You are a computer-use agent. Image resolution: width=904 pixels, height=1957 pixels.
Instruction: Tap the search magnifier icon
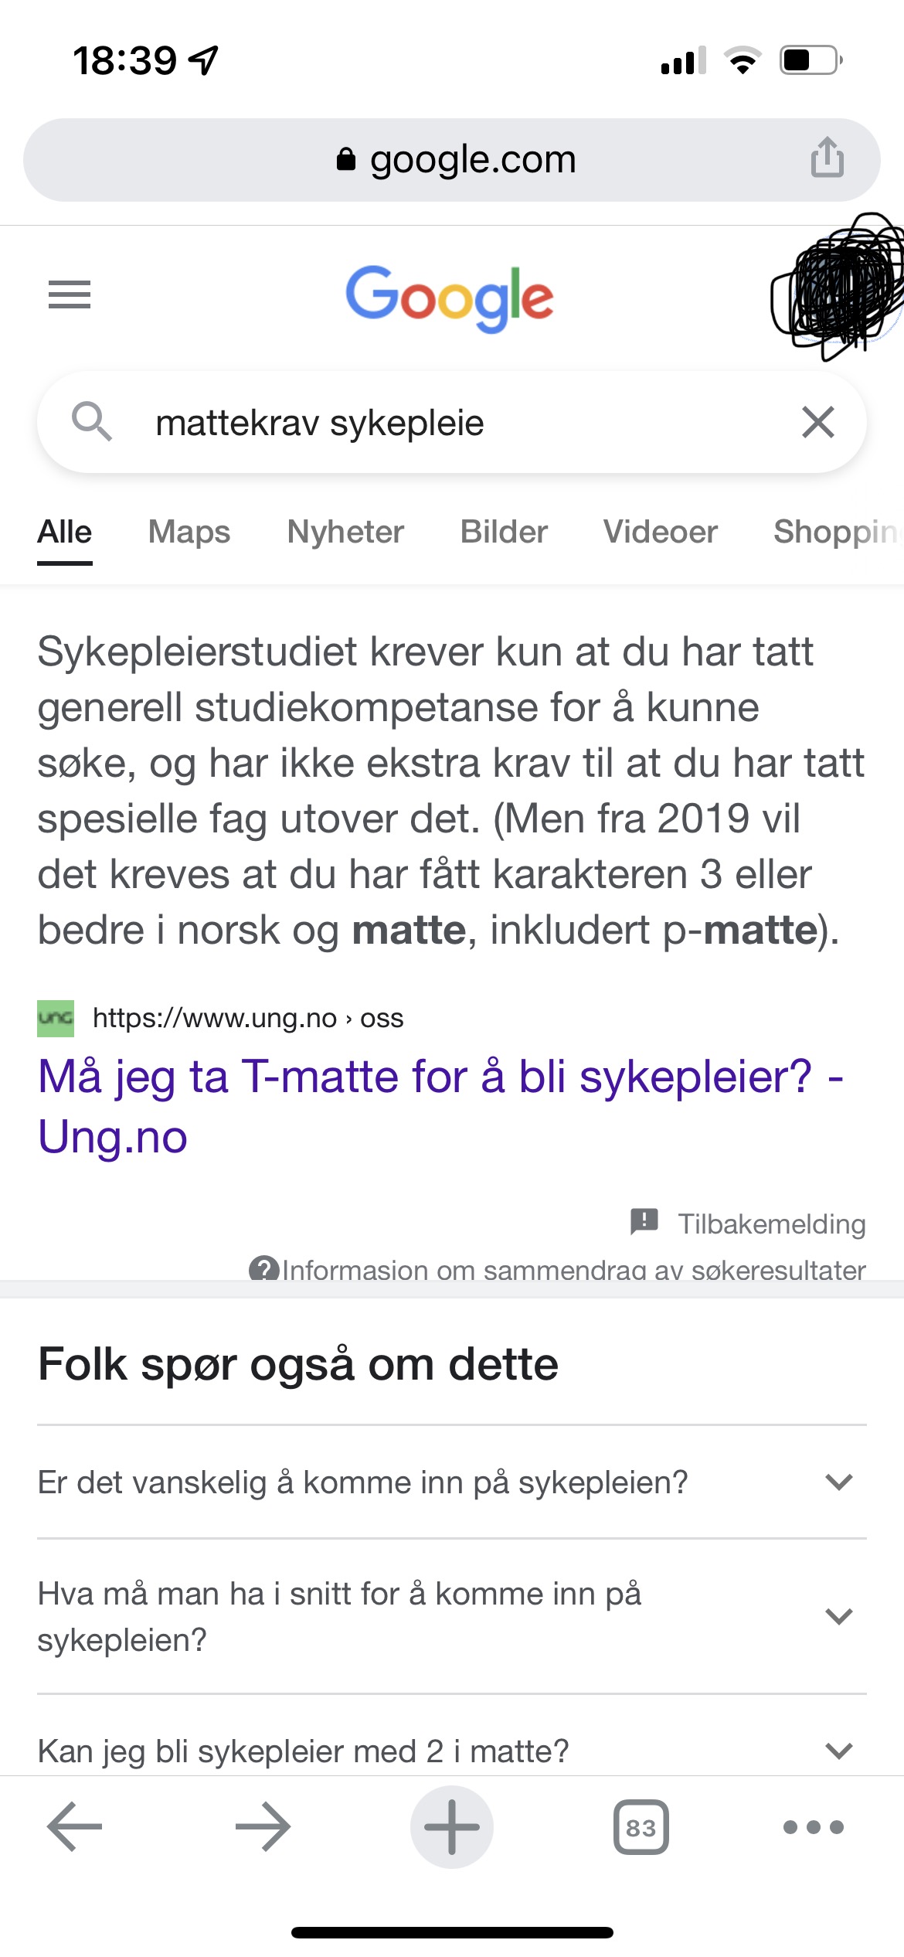tap(92, 422)
